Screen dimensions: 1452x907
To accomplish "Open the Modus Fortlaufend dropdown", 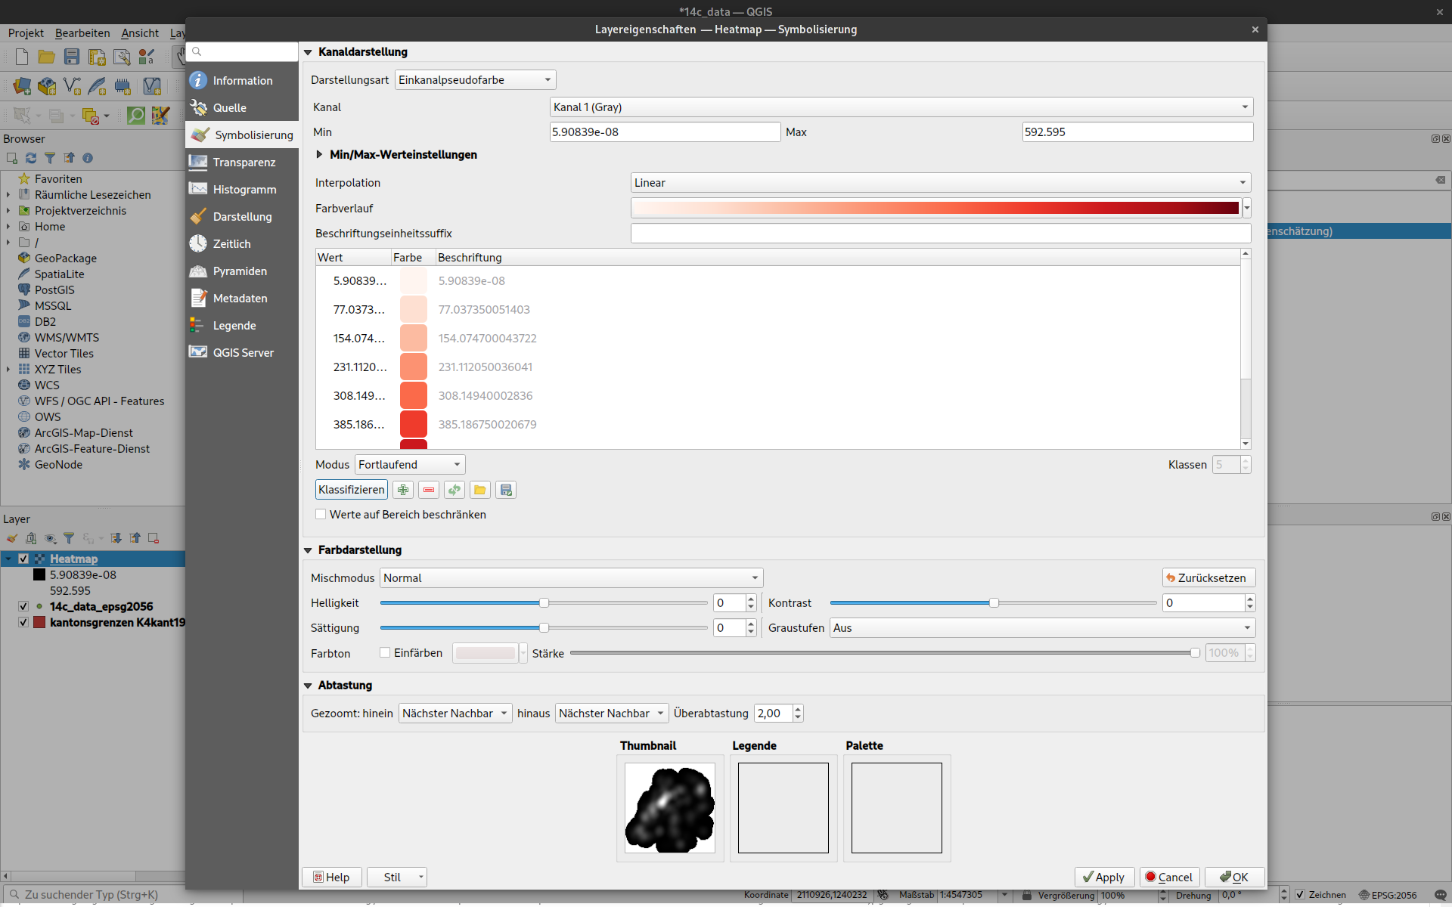I will coord(409,465).
